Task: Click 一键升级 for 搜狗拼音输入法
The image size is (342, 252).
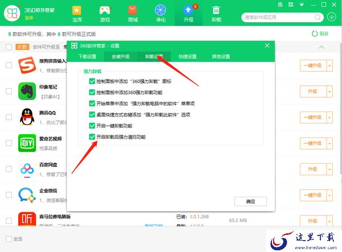Action: (313, 65)
